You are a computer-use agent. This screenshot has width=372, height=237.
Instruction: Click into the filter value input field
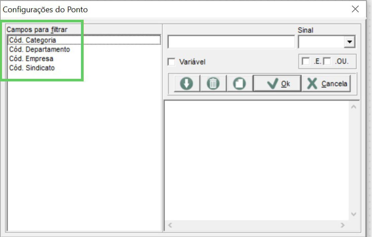click(231, 42)
